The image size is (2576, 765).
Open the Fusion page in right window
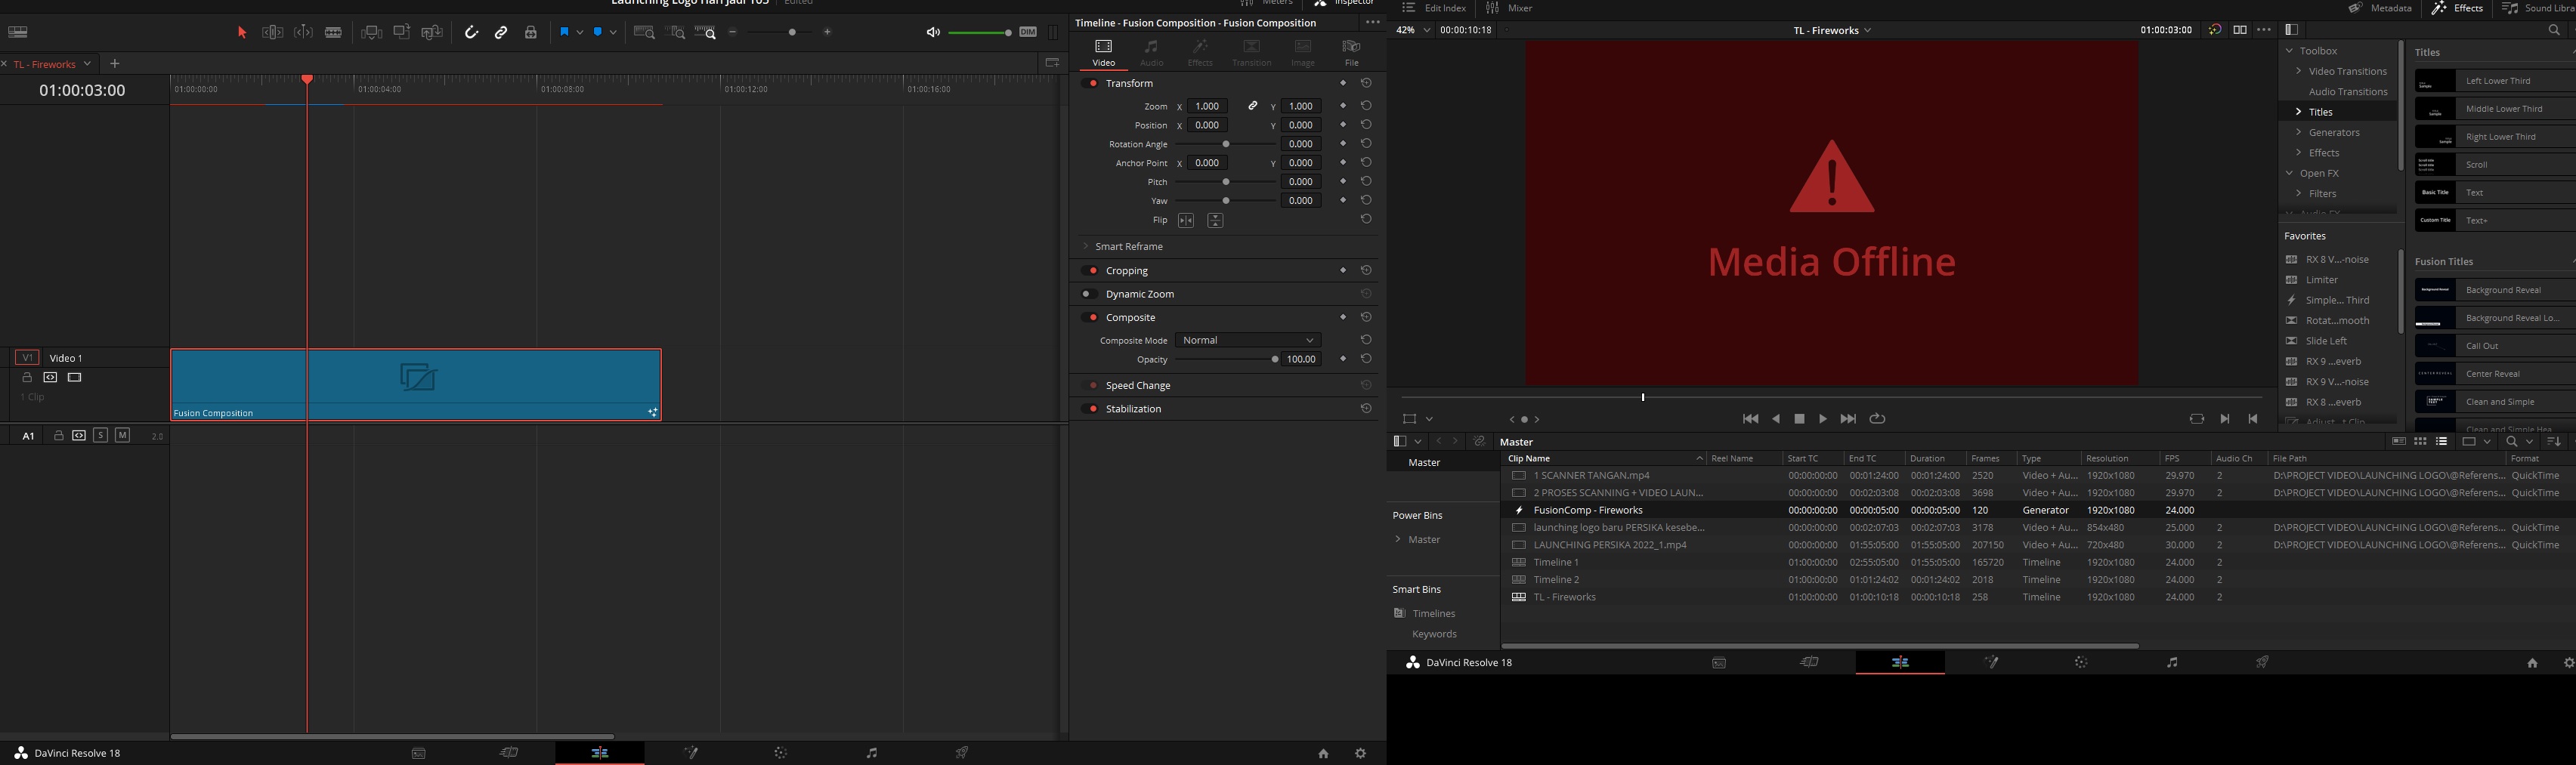[x=1991, y=663]
